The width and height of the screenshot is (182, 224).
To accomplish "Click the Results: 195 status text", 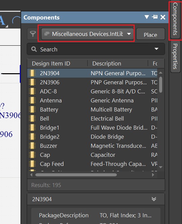I will [x=46, y=185].
